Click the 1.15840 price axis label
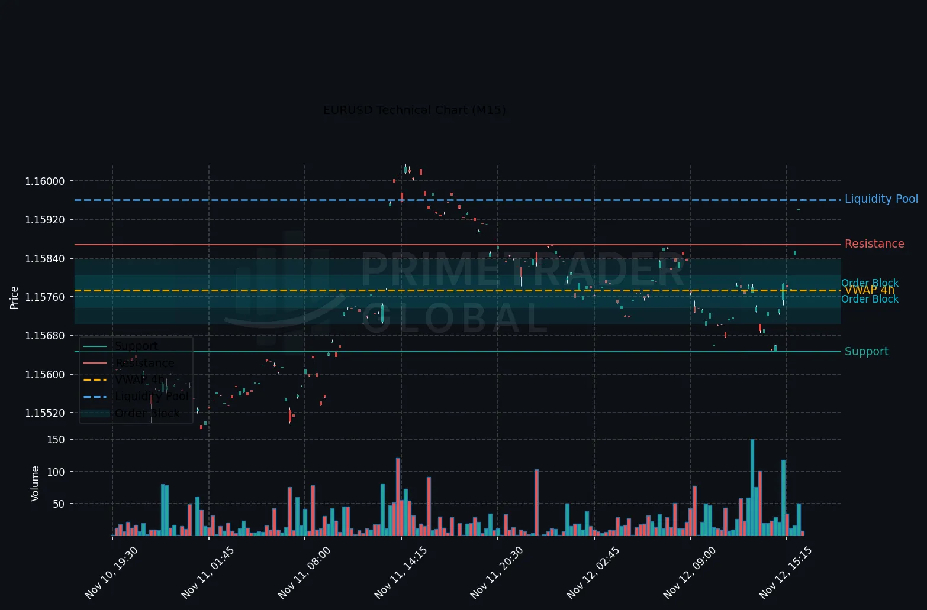The image size is (927, 610). pyautogui.click(x=44, y=259)
